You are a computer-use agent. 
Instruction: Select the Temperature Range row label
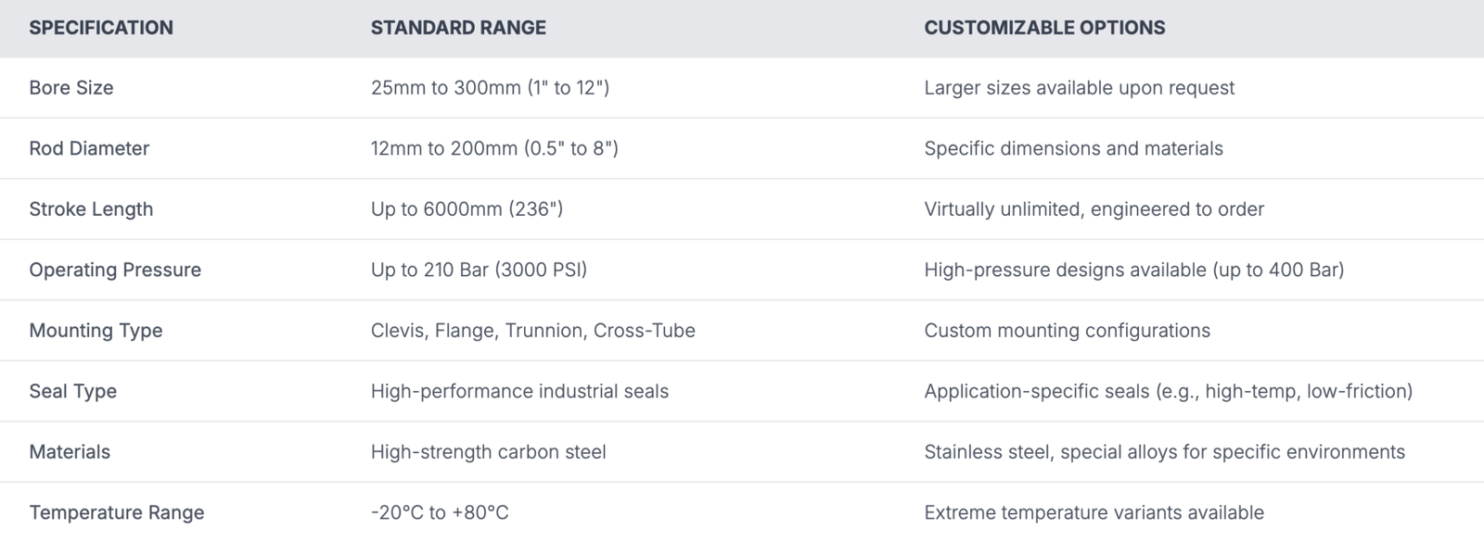117,512
